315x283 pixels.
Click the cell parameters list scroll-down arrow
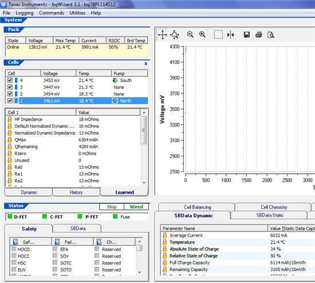pos(144,183)
